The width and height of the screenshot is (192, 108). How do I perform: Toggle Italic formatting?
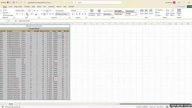[19, 14]
